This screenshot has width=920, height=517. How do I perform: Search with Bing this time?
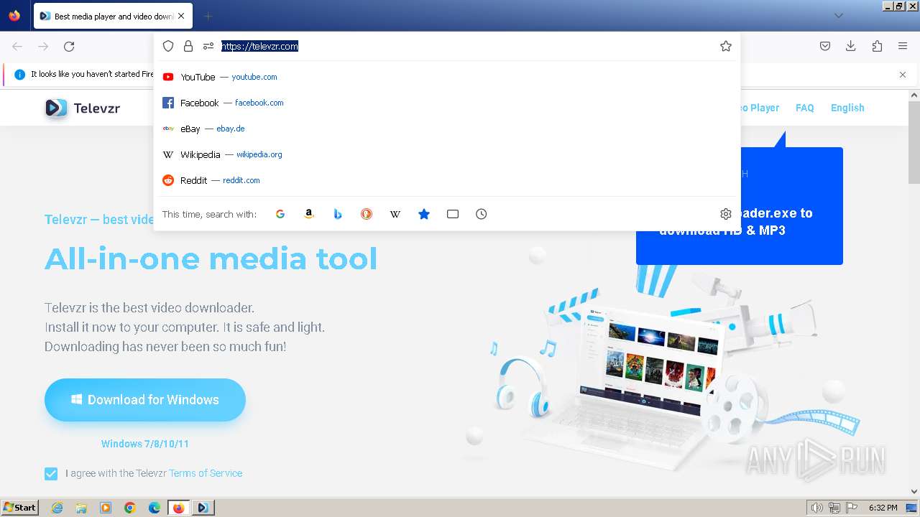pyautogui.click(x=338, y=214)
